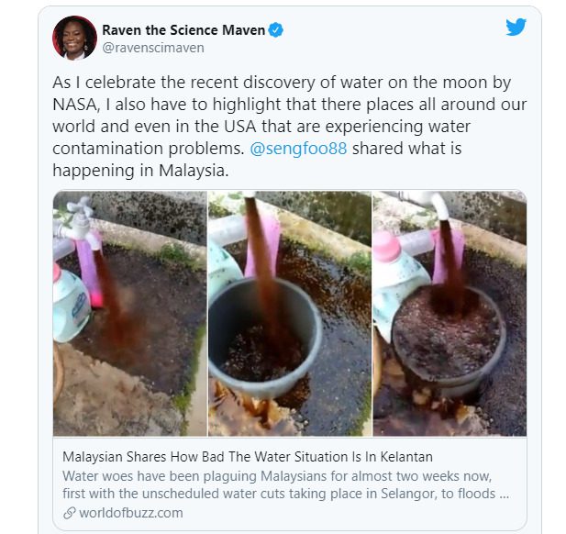Screen dimensions: 566x534
Task: Open the Raven the Science Maven name
Action: (183, 30)
